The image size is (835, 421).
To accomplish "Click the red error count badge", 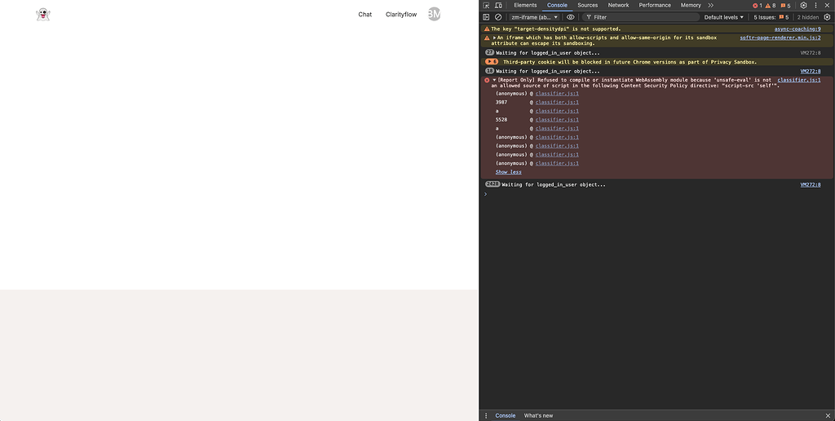I will [x=758, y=6].
